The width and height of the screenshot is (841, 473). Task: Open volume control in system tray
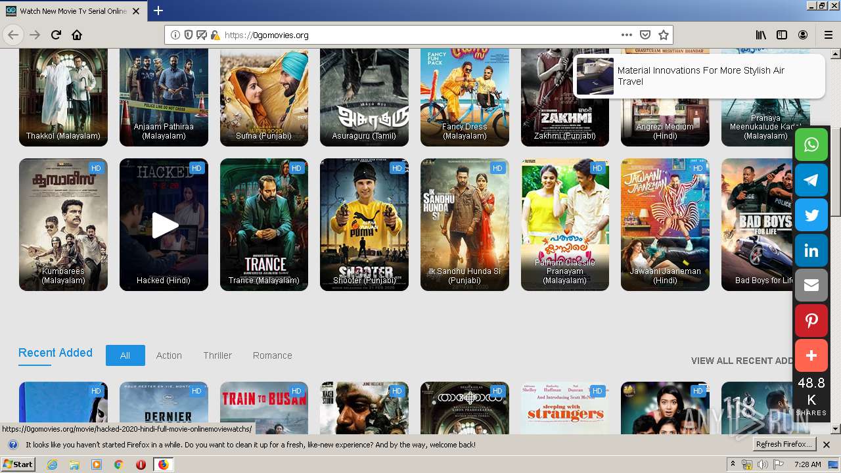pos(761,464)
